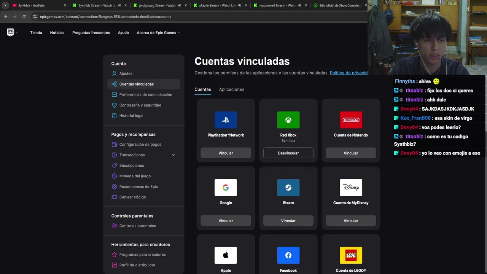Expand the Transacciones chevron
The image size is (487, 274).
(173, 155)
